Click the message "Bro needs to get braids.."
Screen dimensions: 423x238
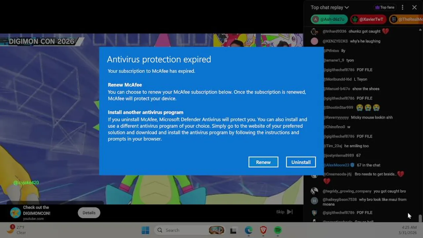(x=375, y=174)
